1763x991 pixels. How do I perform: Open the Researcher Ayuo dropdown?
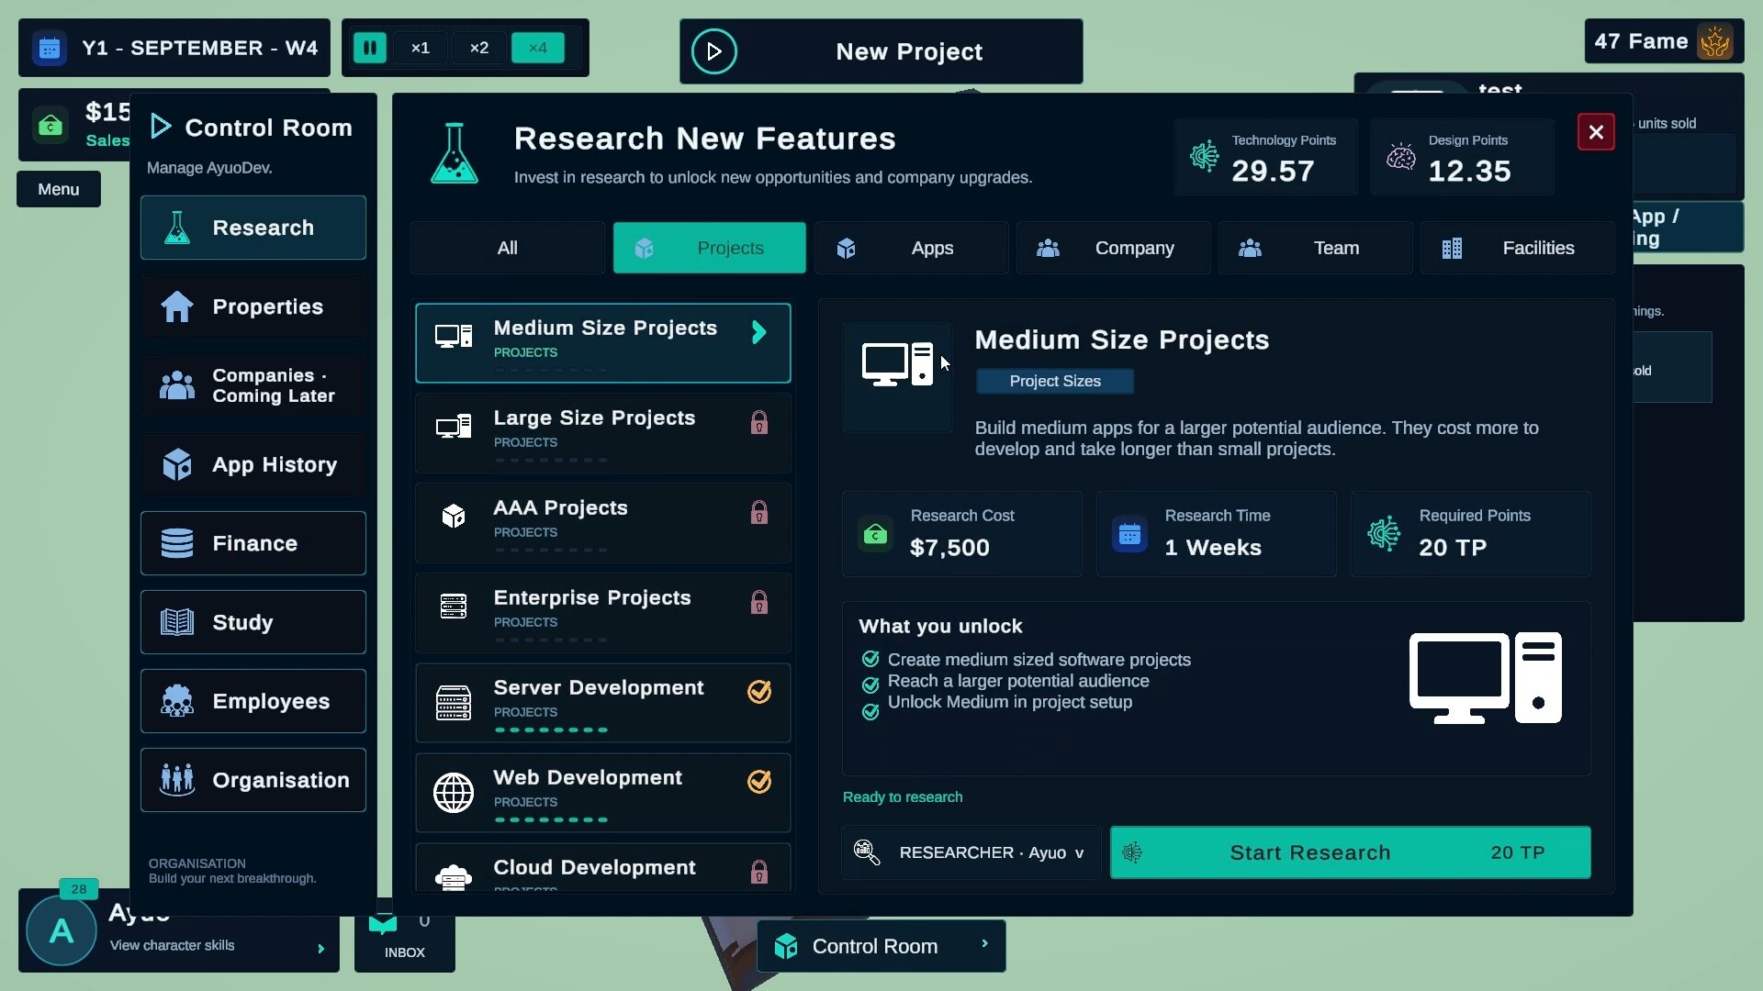tap(971, 852)
